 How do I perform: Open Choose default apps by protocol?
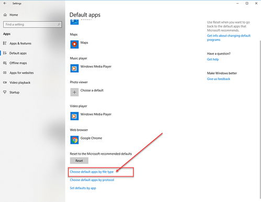[x=92, y=180]
